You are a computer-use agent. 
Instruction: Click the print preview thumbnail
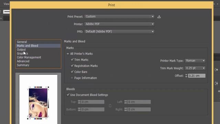tap(38, 99)
